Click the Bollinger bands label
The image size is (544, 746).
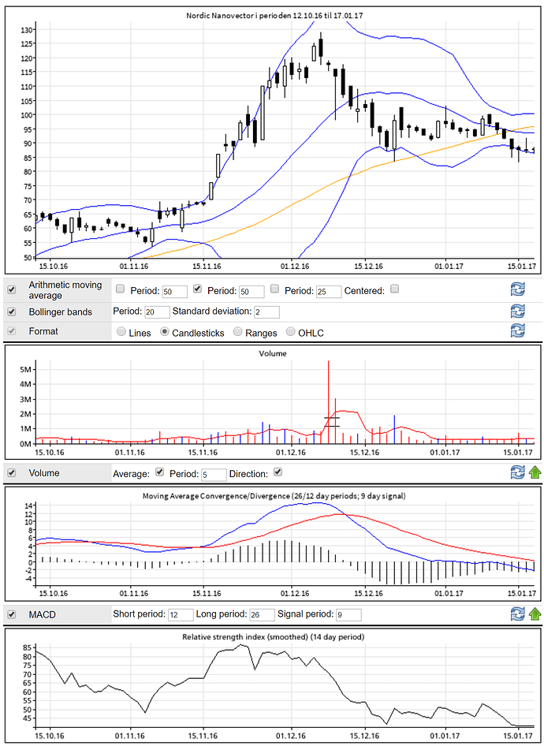coord(61,312)
